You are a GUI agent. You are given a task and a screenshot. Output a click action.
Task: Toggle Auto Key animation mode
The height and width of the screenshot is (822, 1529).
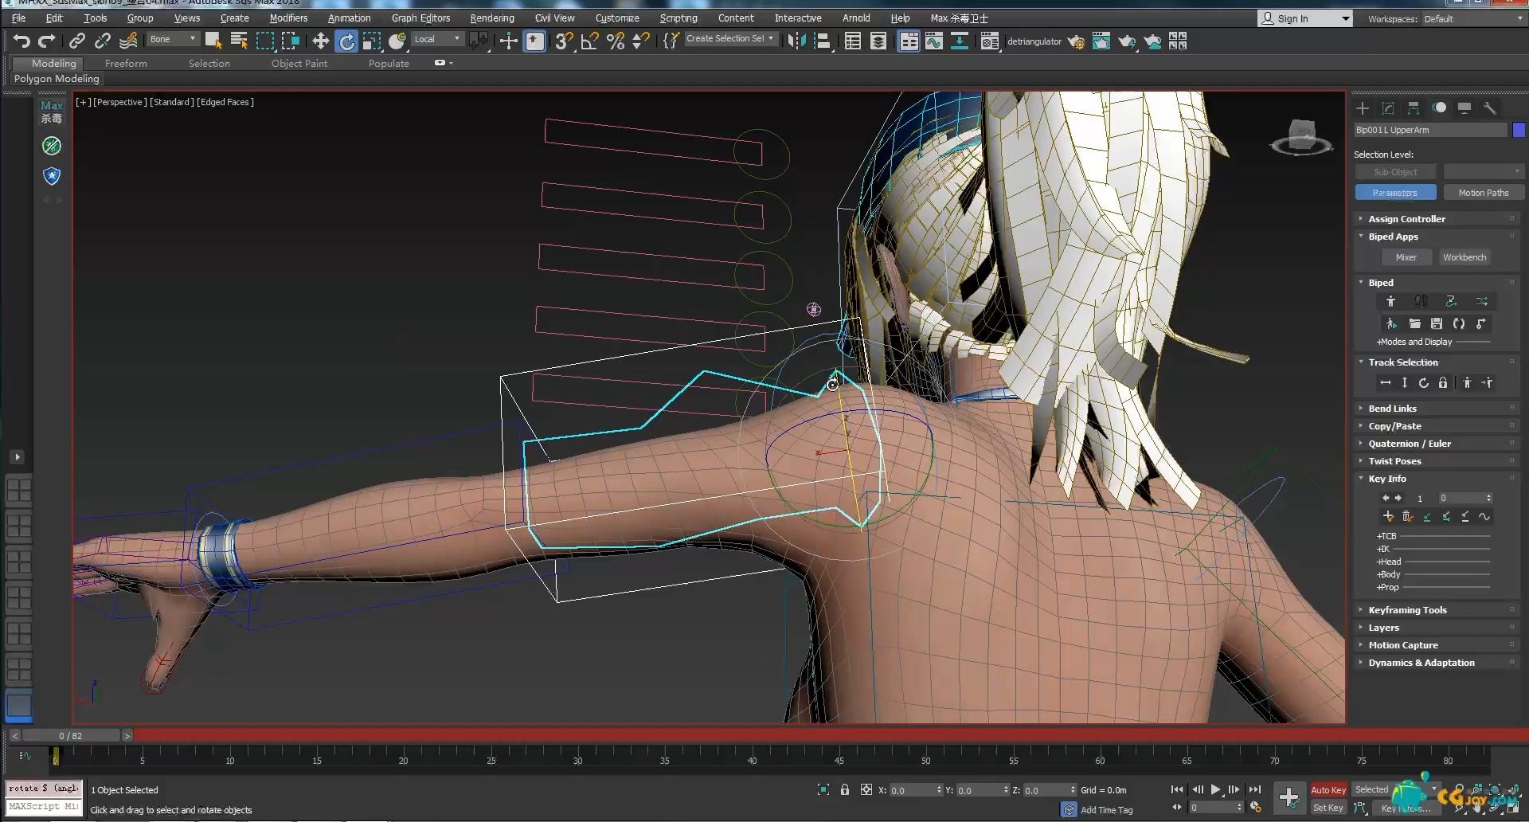tap(1328, 790)
